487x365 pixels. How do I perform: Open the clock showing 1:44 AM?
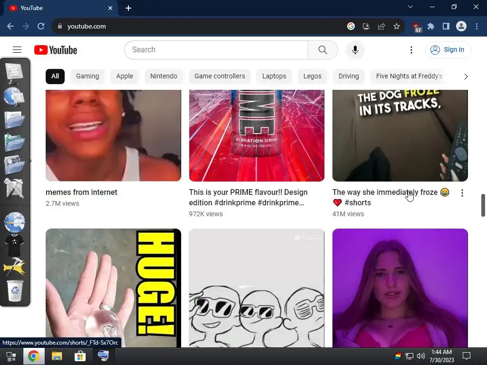(x=442, y=356)
